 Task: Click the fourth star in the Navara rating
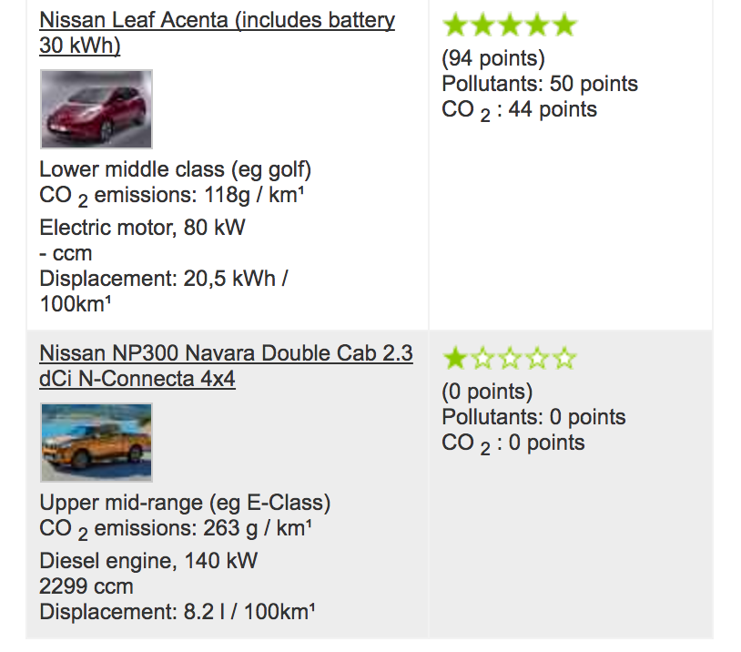click(x=537, y=358)
